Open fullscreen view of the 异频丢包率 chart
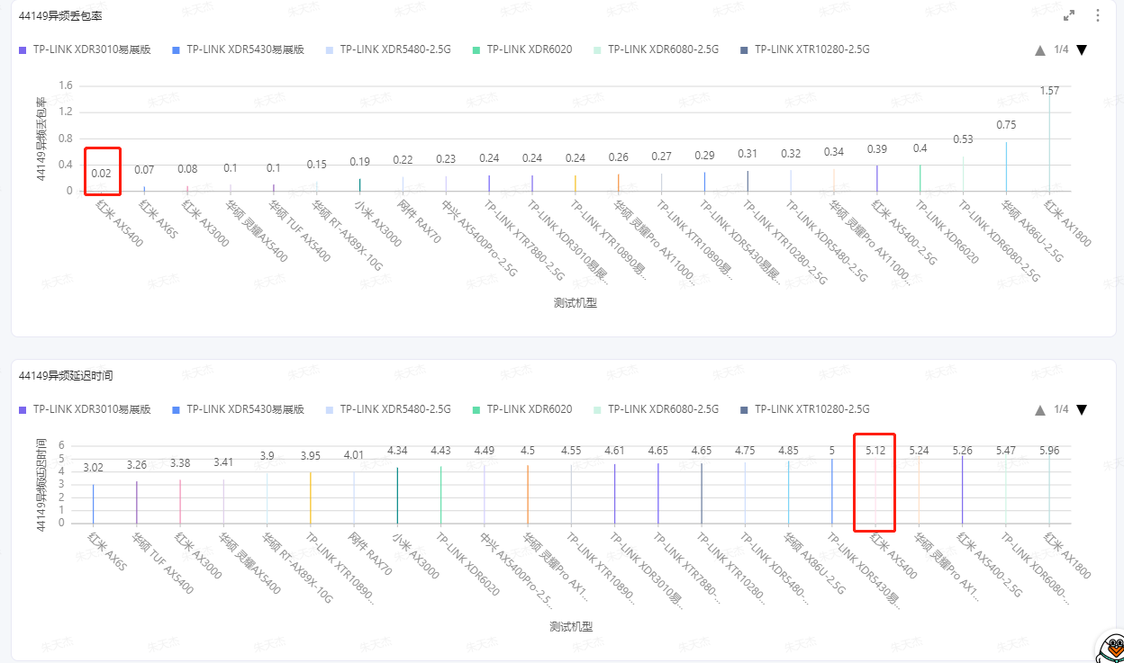This screenshot has width=1124, height=663. [x=1069, y=15]
